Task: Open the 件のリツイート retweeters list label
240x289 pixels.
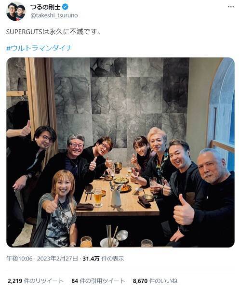Action: [44, 281]
